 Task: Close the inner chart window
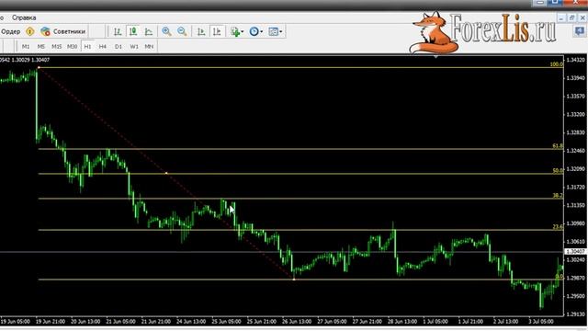pos(582,17)
